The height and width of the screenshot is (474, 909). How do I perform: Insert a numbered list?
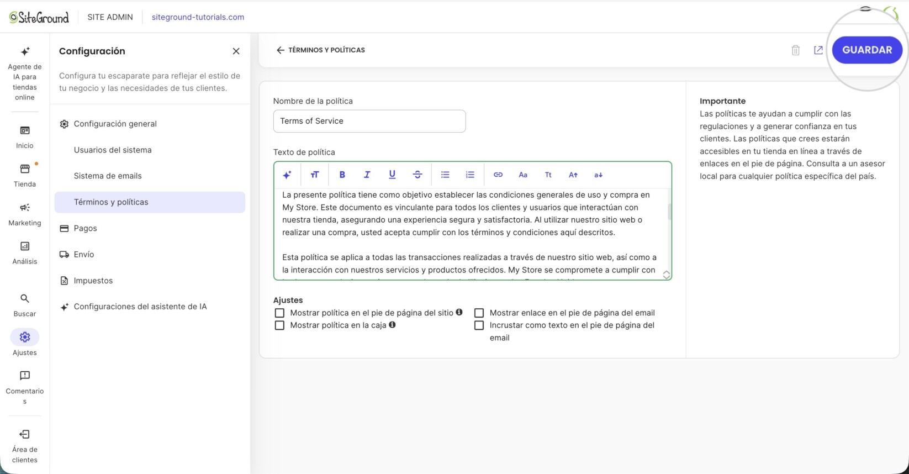pyautogui.click(x=470, y=175)
